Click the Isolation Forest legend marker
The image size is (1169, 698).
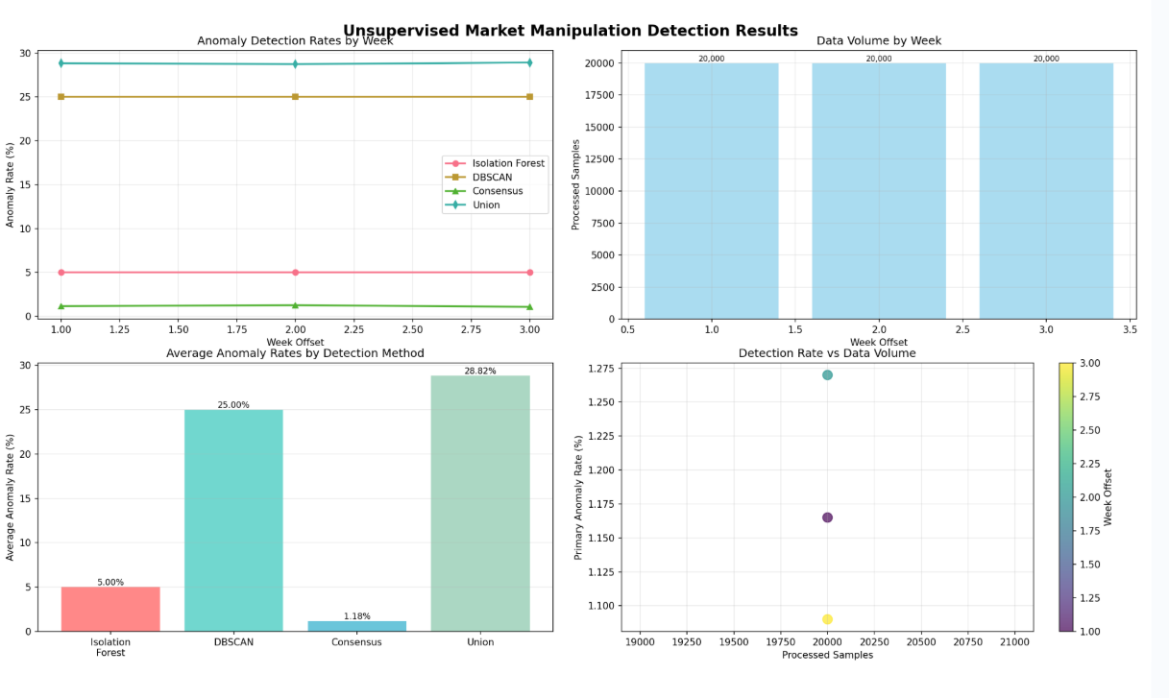click(456, 163)
